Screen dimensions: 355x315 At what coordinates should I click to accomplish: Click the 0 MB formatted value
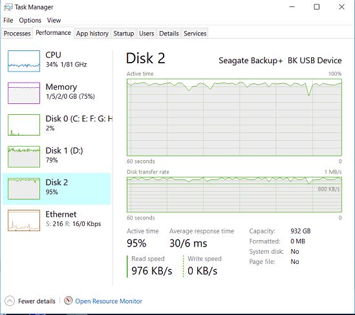[297, 241]
